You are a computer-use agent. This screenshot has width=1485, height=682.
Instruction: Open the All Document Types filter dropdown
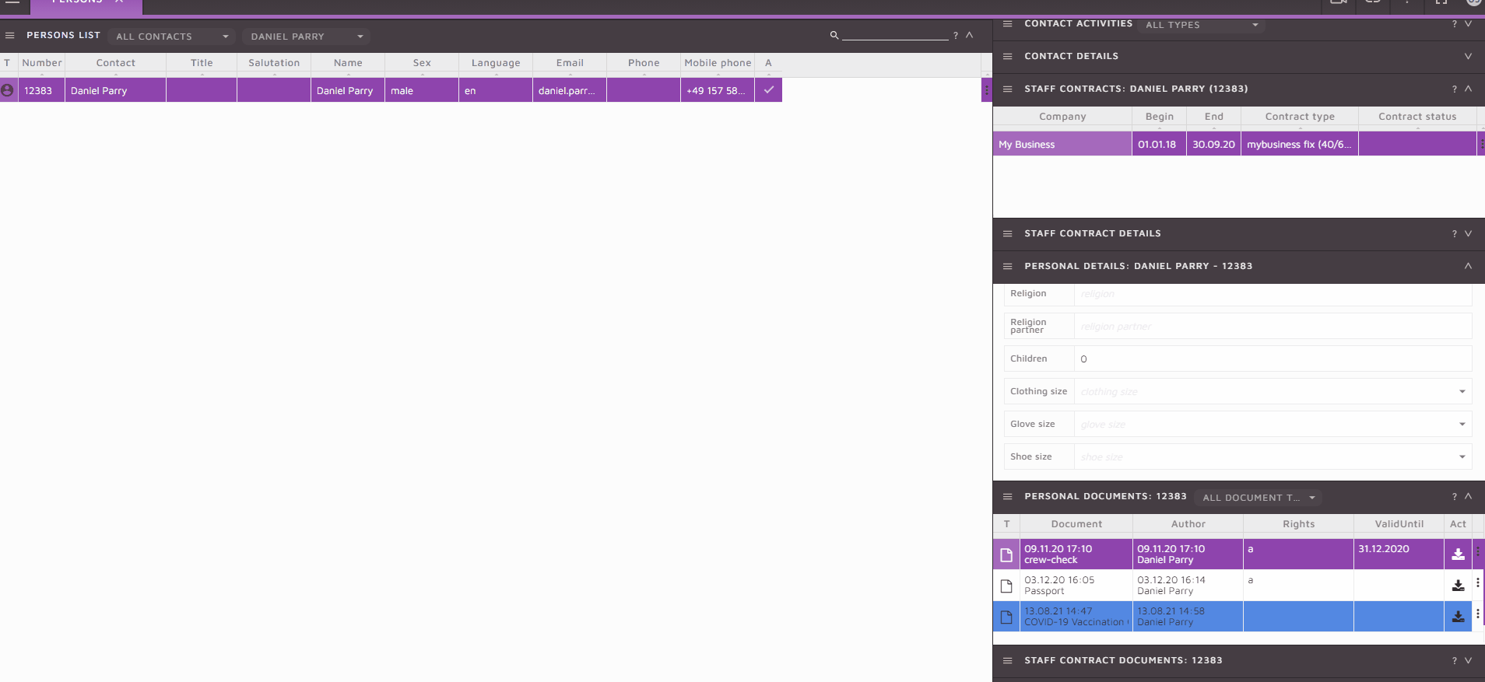[x=1259, y=498]
